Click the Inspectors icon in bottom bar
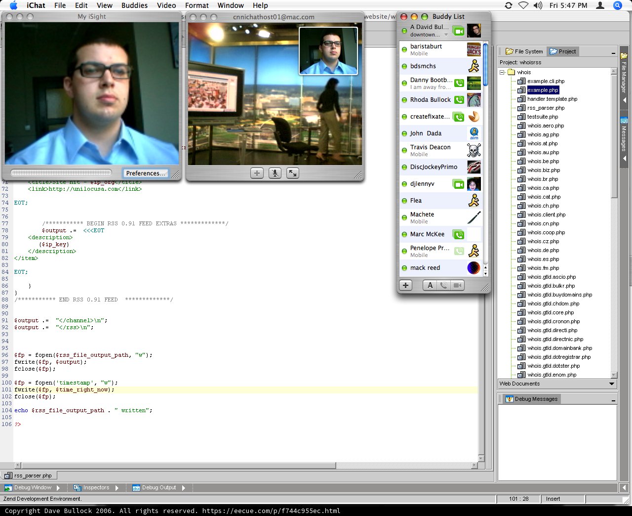Screen dimensions: 632x516 77,488
